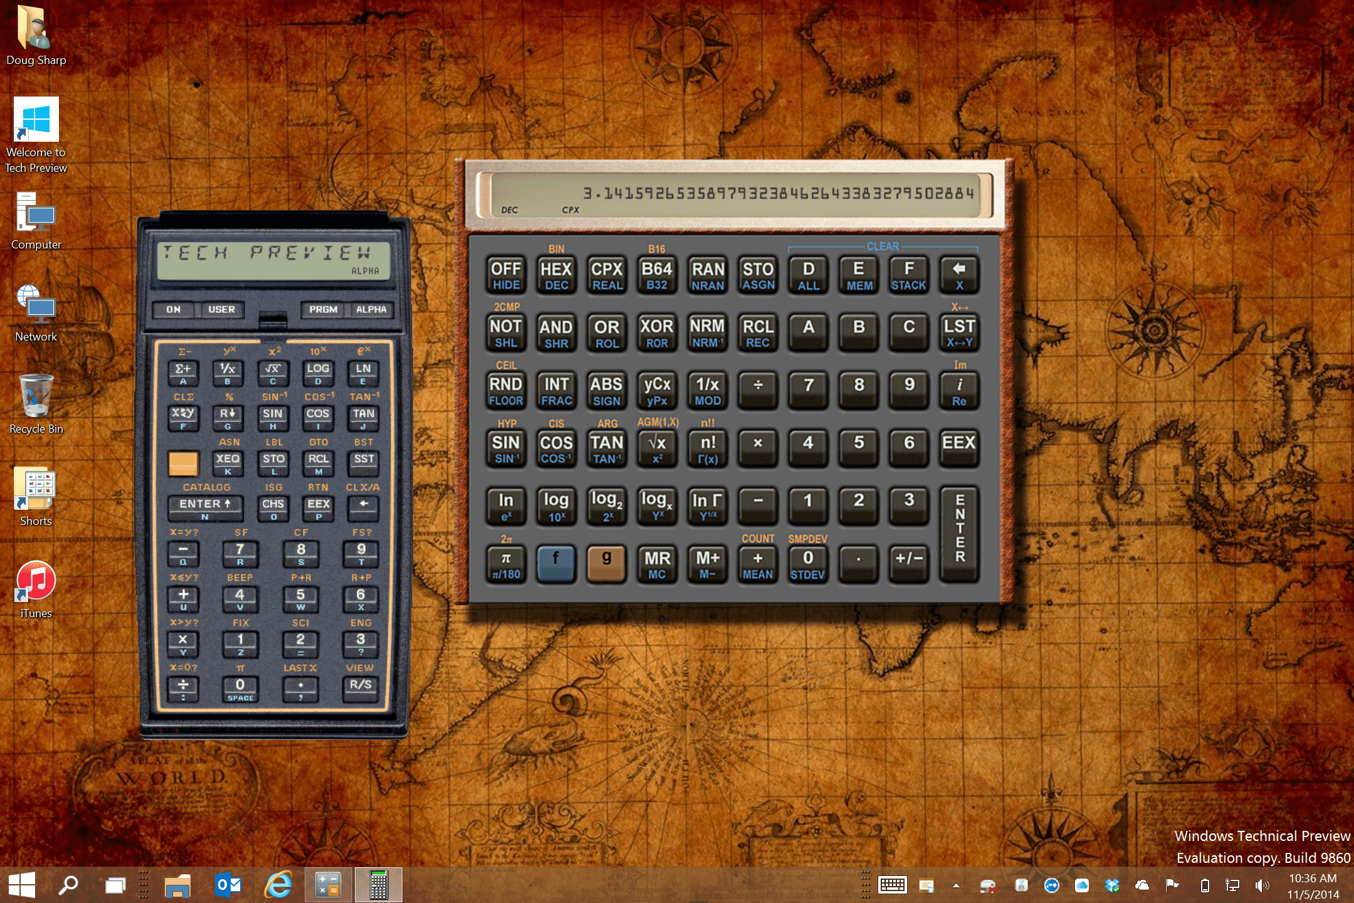Click the MR/MC memory recall key
Image resolution: width=1354 pixels, height=903 pixels.
click(x=657, y=563)
